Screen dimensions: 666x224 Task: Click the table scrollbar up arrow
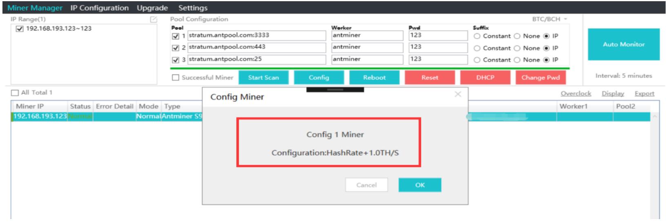[656, 117]
